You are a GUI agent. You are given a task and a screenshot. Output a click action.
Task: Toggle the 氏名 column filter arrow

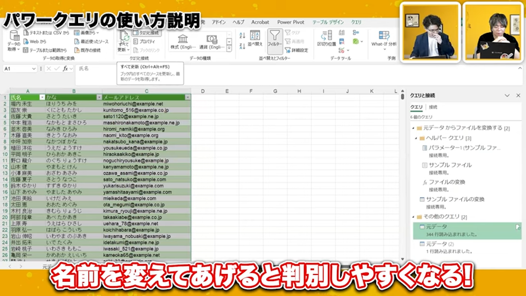(x=41, y=98)
